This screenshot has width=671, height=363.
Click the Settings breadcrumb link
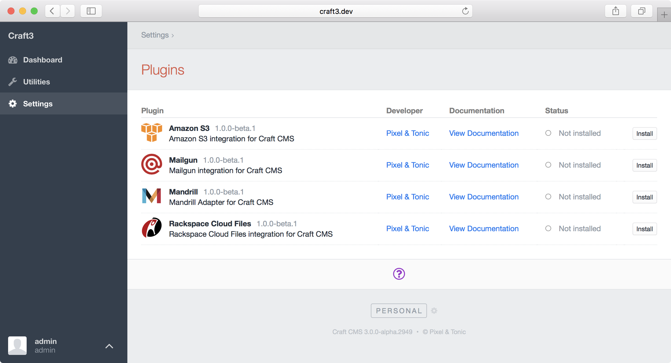155,35
